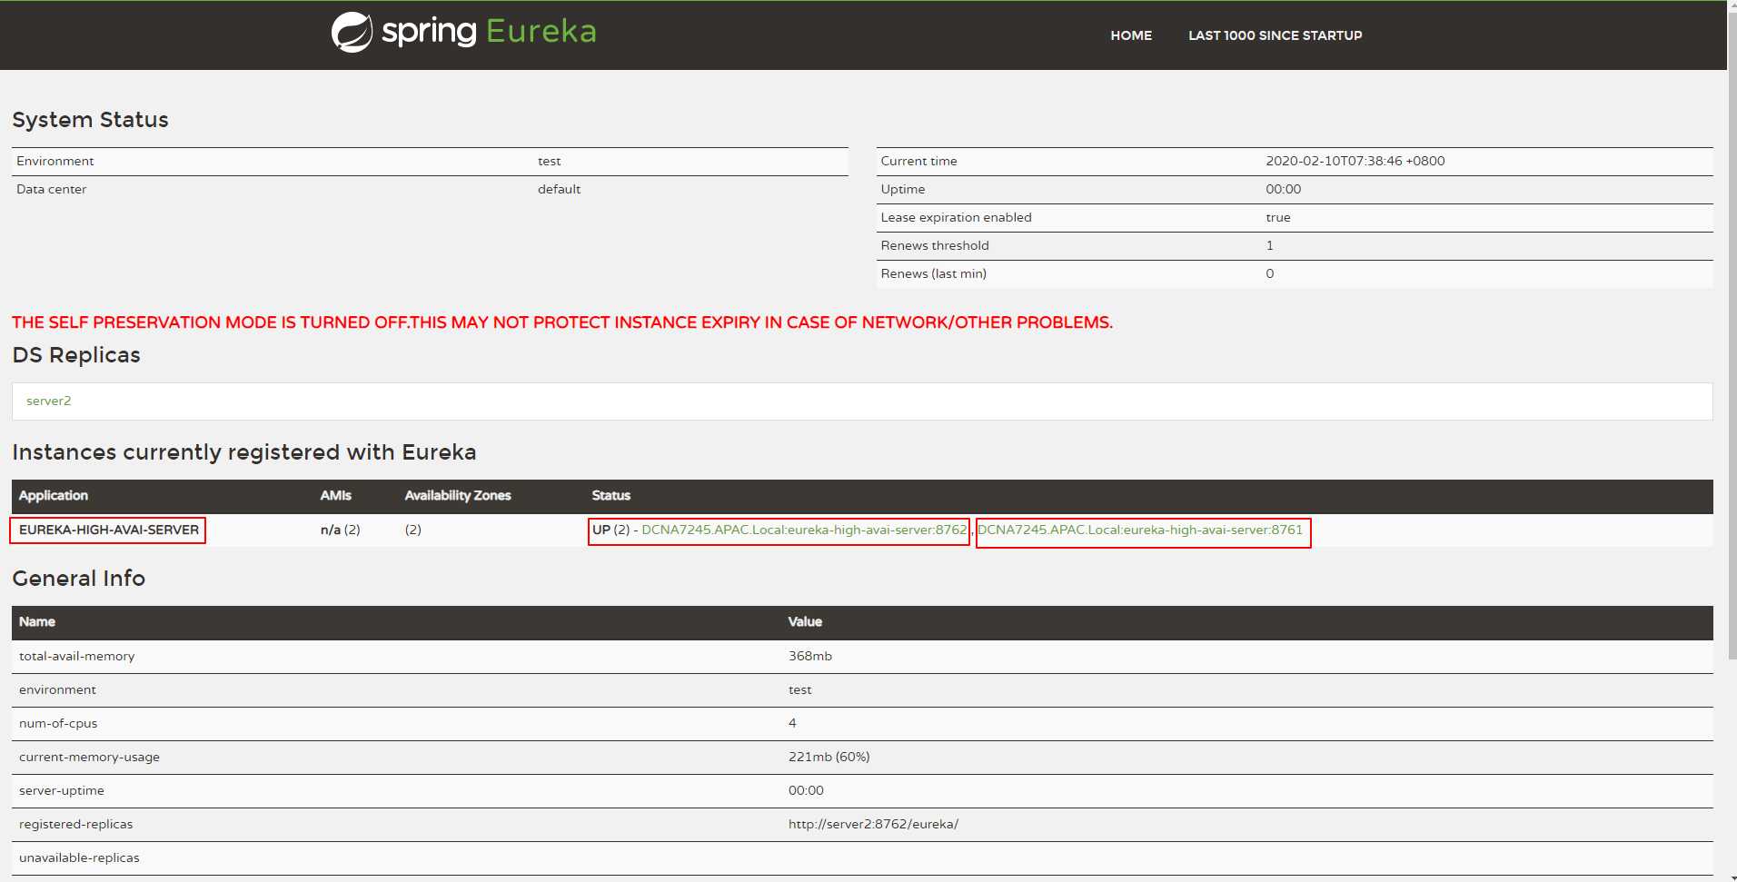Image resolution: width=1737 pixels, height=882 pixels.
Task: Open instance link ending in server:8761
Action: point(1140,530)
